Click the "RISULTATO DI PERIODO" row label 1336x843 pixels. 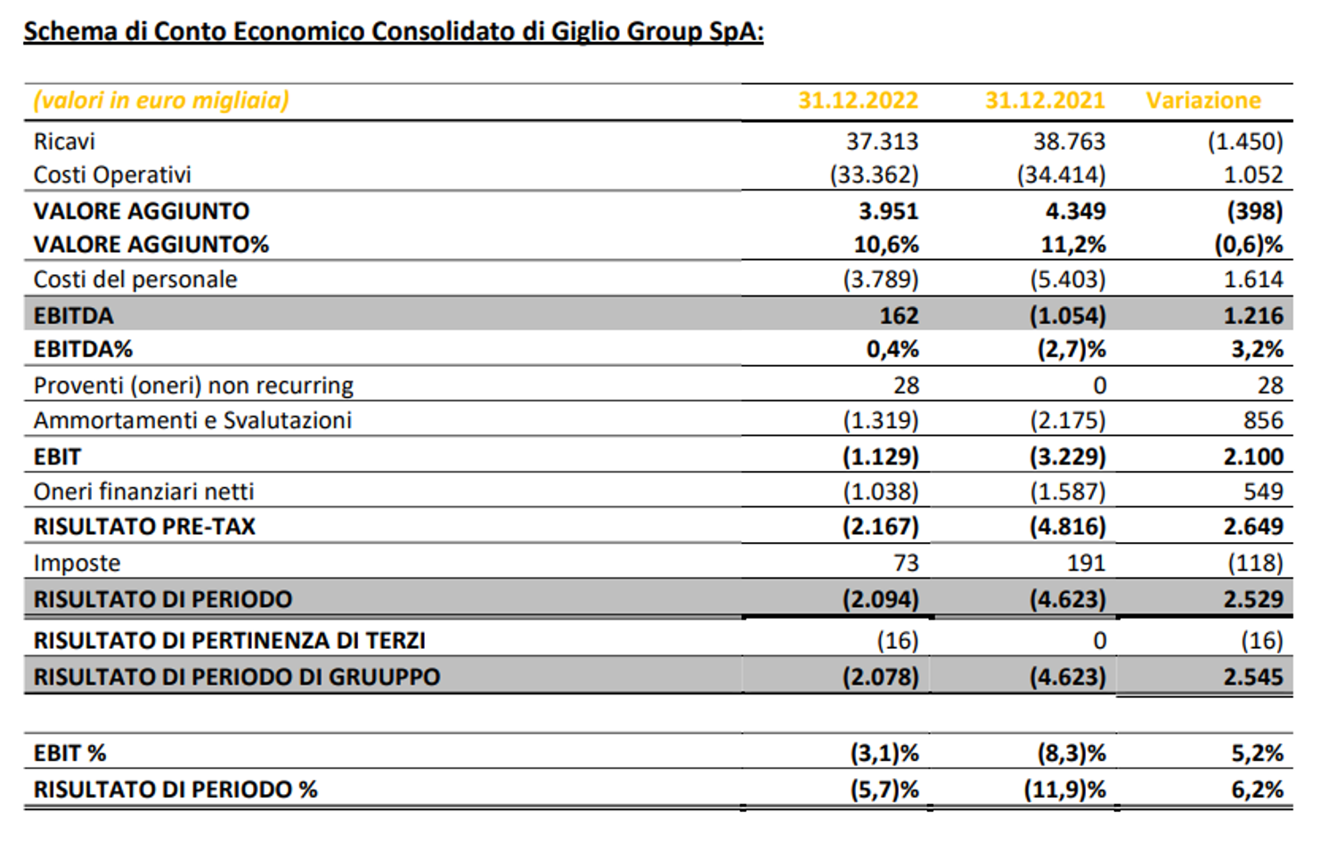[x=163, y=599]
